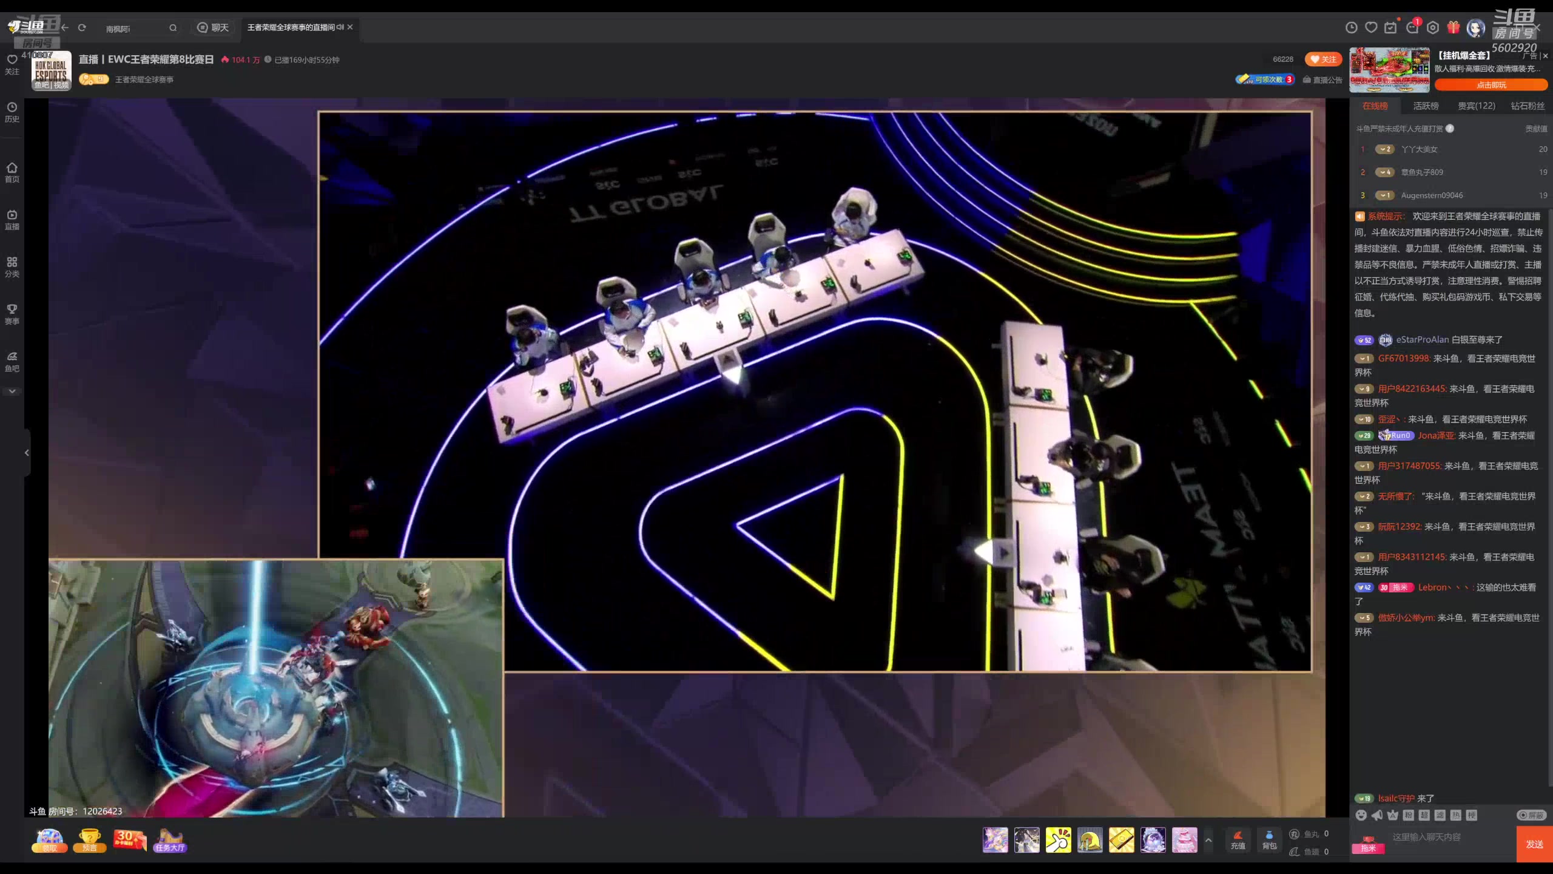The image size is (1553, 874).
Task: Open the messages icon with badge 1
Action: coord(1412,27)
